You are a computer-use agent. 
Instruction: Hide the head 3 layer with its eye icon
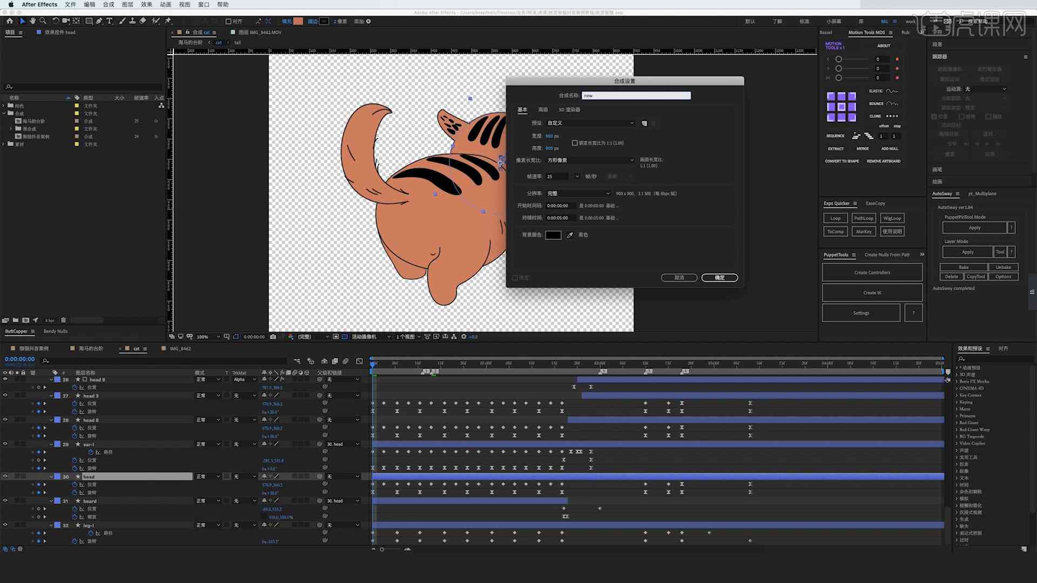point(5,396)
